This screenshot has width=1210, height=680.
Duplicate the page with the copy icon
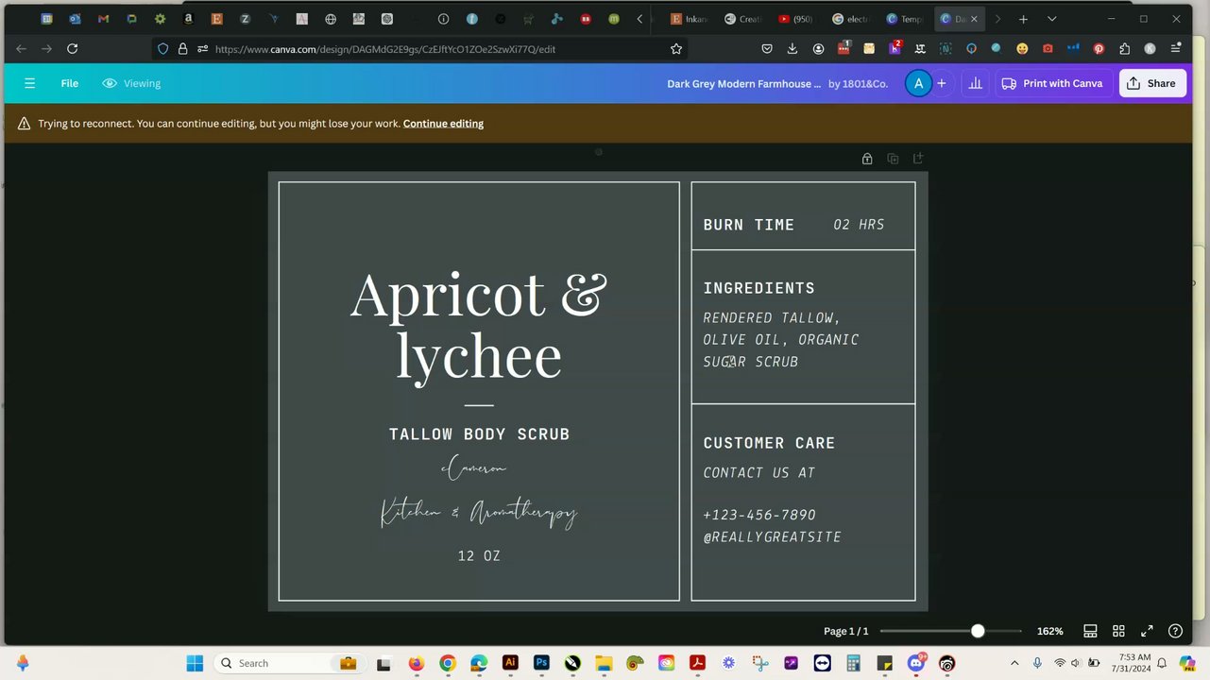pos(893,159)
